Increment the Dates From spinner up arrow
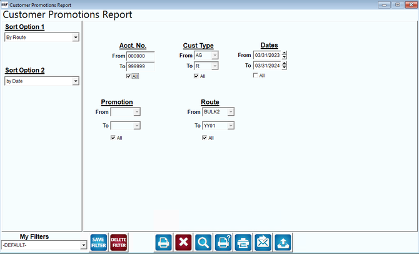 [285, 53]
